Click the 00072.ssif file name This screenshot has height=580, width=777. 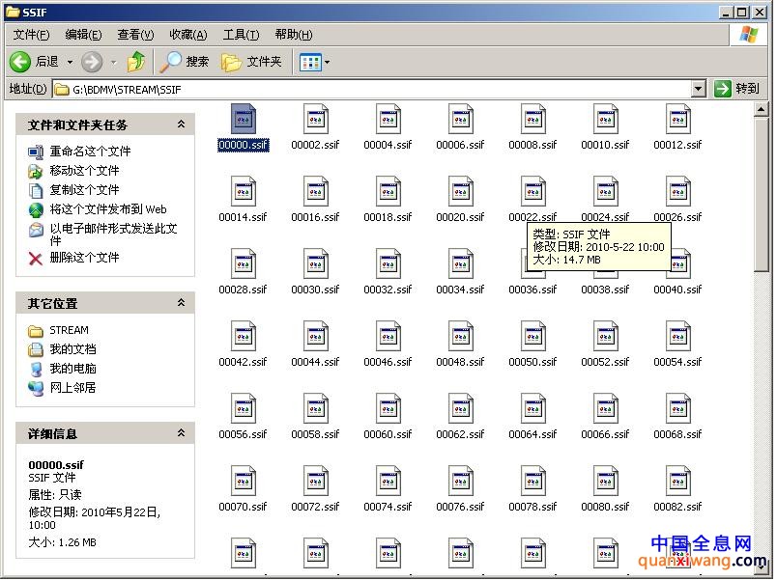click(x=315, y=507)
